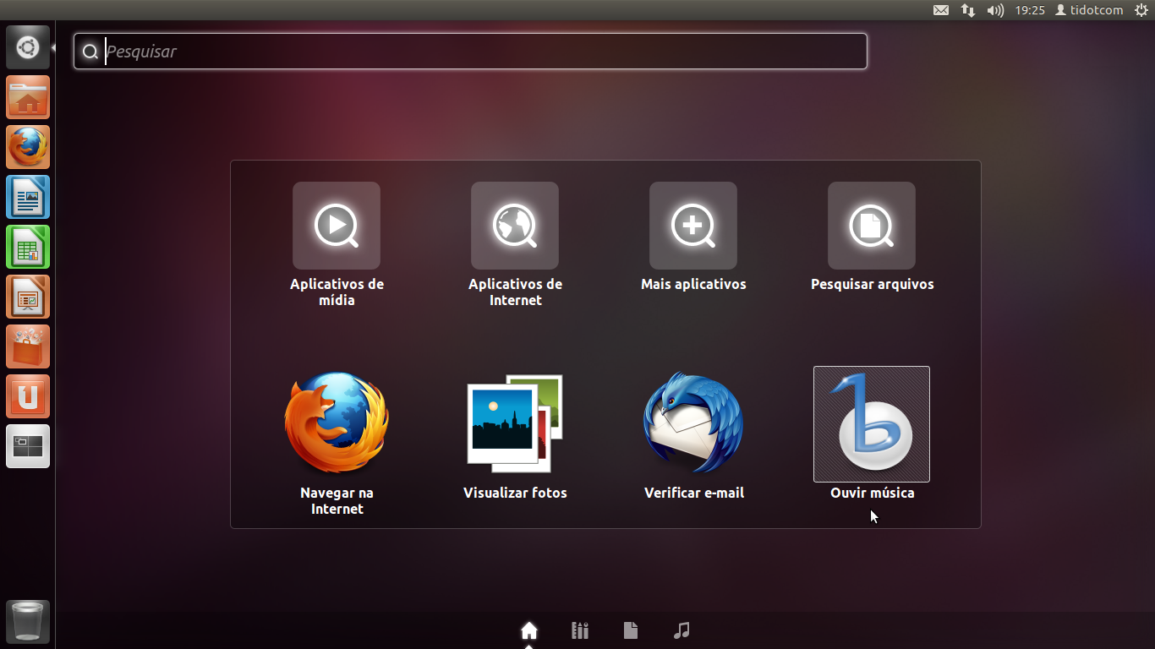Open the Trash in the launcher

[x=28, y=622]
